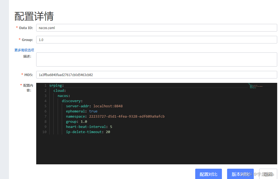Click the 返回 button
Screen dimensions: 278x179
(268, 174)
